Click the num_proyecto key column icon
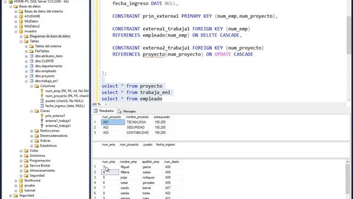Image resolution: width=353 pixels, height=199 pixels. (42, 96)
